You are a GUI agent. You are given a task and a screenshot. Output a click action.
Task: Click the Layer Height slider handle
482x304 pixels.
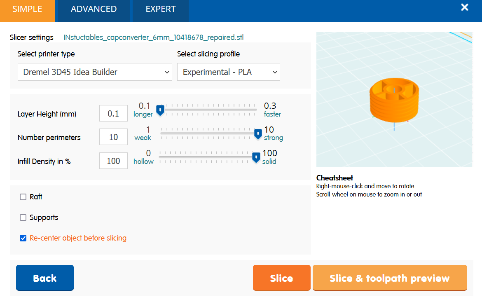tap(161, 110)
